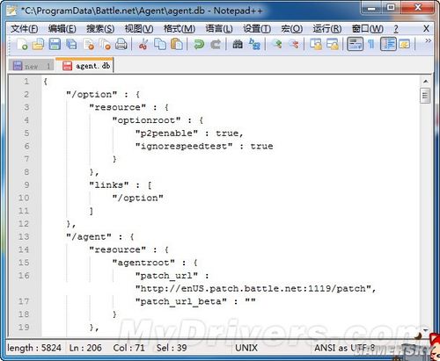Open the ? help menu
This screenshot has width=440, height=361.
tap(396, 29)
